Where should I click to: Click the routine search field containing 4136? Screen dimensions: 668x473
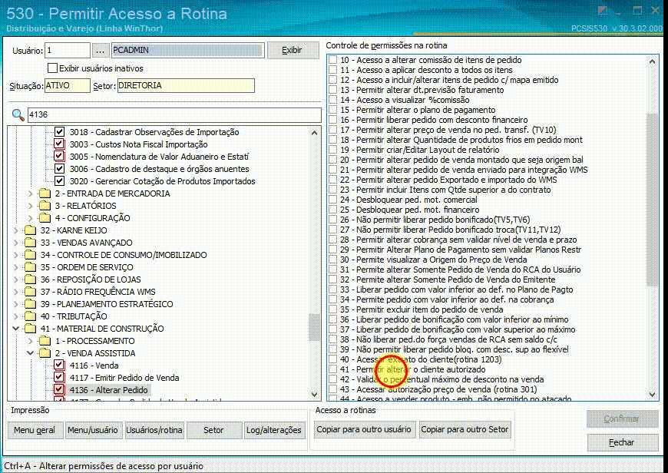coord(174,114)
